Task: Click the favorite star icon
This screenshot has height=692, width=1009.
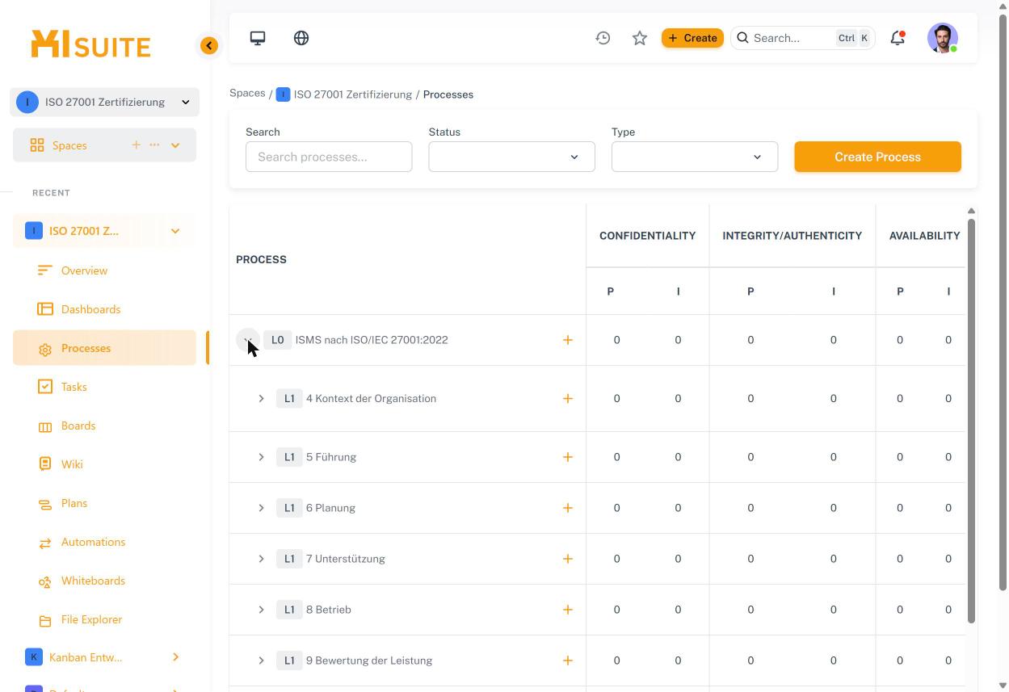Action: [x=640, y=38]
